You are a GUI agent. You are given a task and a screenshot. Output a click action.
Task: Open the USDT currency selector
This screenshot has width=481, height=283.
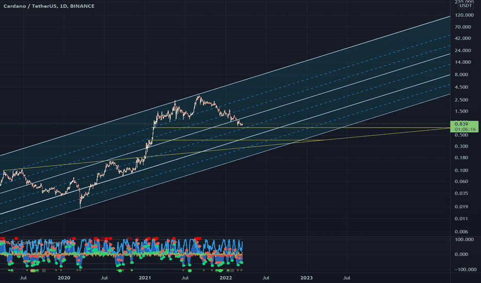tap(466, 6)
